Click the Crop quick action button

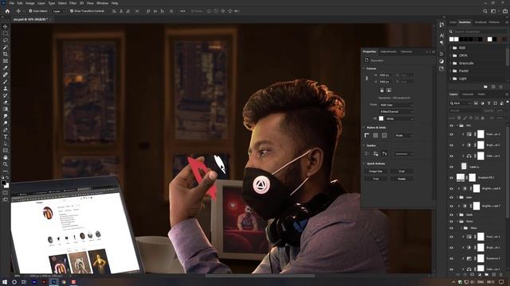point(402,172)
